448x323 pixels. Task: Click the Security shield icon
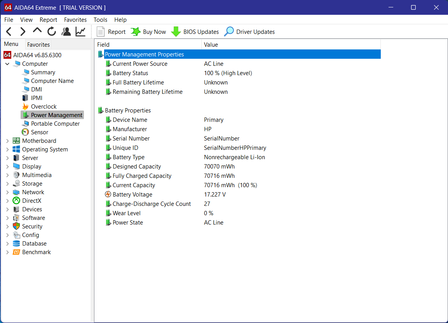(16, 226)
